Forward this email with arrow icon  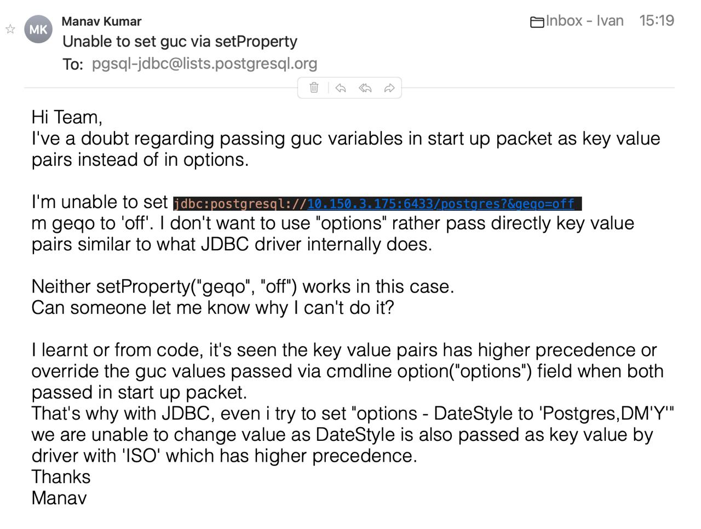pos(389,88)
